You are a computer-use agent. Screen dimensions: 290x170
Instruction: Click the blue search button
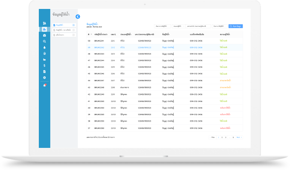(x=235, y=26)
